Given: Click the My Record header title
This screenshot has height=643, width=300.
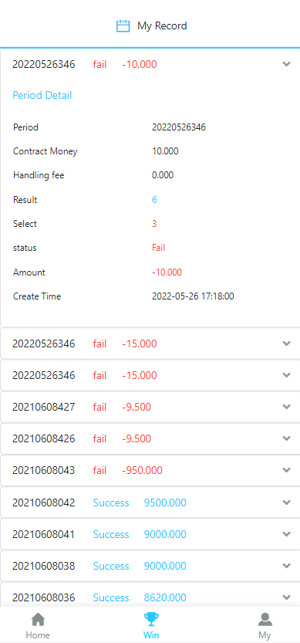Looking at the screenshot, I should [x=162, y=26].
